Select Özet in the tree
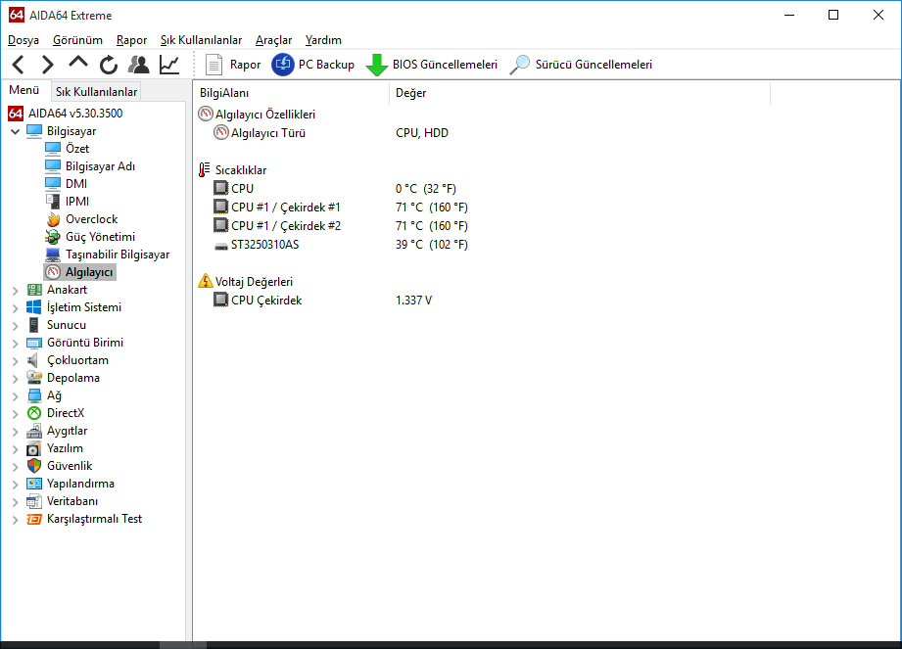 77,149
